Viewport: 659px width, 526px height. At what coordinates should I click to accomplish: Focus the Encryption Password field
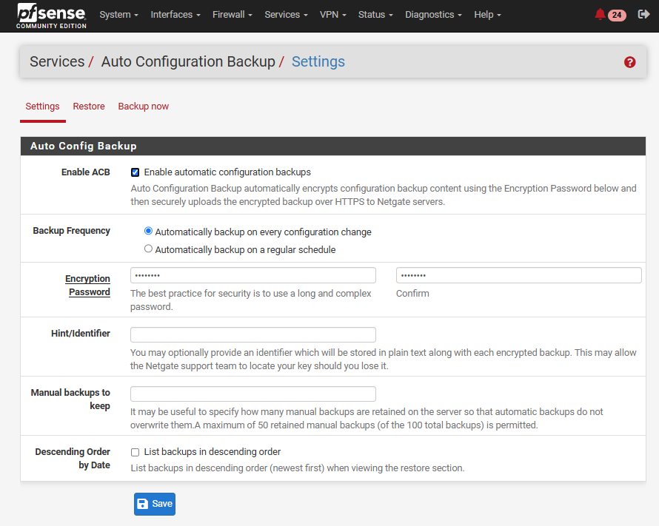[x=253, y=275]
